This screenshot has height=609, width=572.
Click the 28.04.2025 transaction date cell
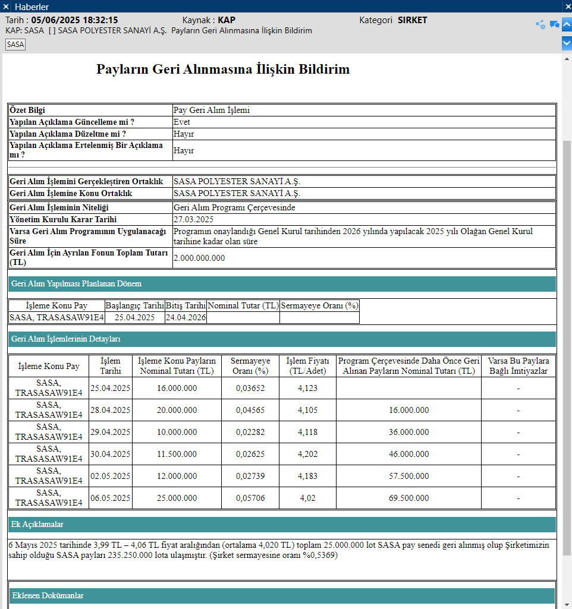[x=111, y=410]
